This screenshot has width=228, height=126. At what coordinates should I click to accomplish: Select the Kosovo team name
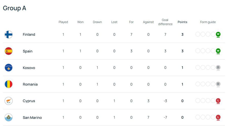coord(29,68)
